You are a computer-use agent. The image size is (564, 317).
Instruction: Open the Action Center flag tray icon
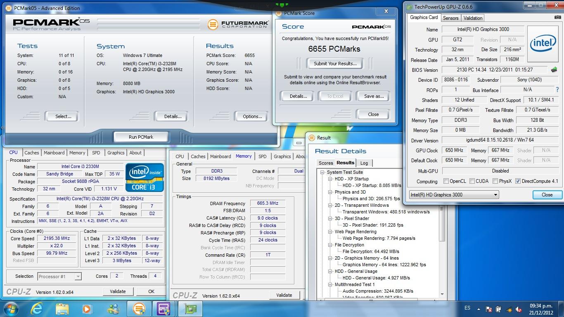tap(489, 309)
